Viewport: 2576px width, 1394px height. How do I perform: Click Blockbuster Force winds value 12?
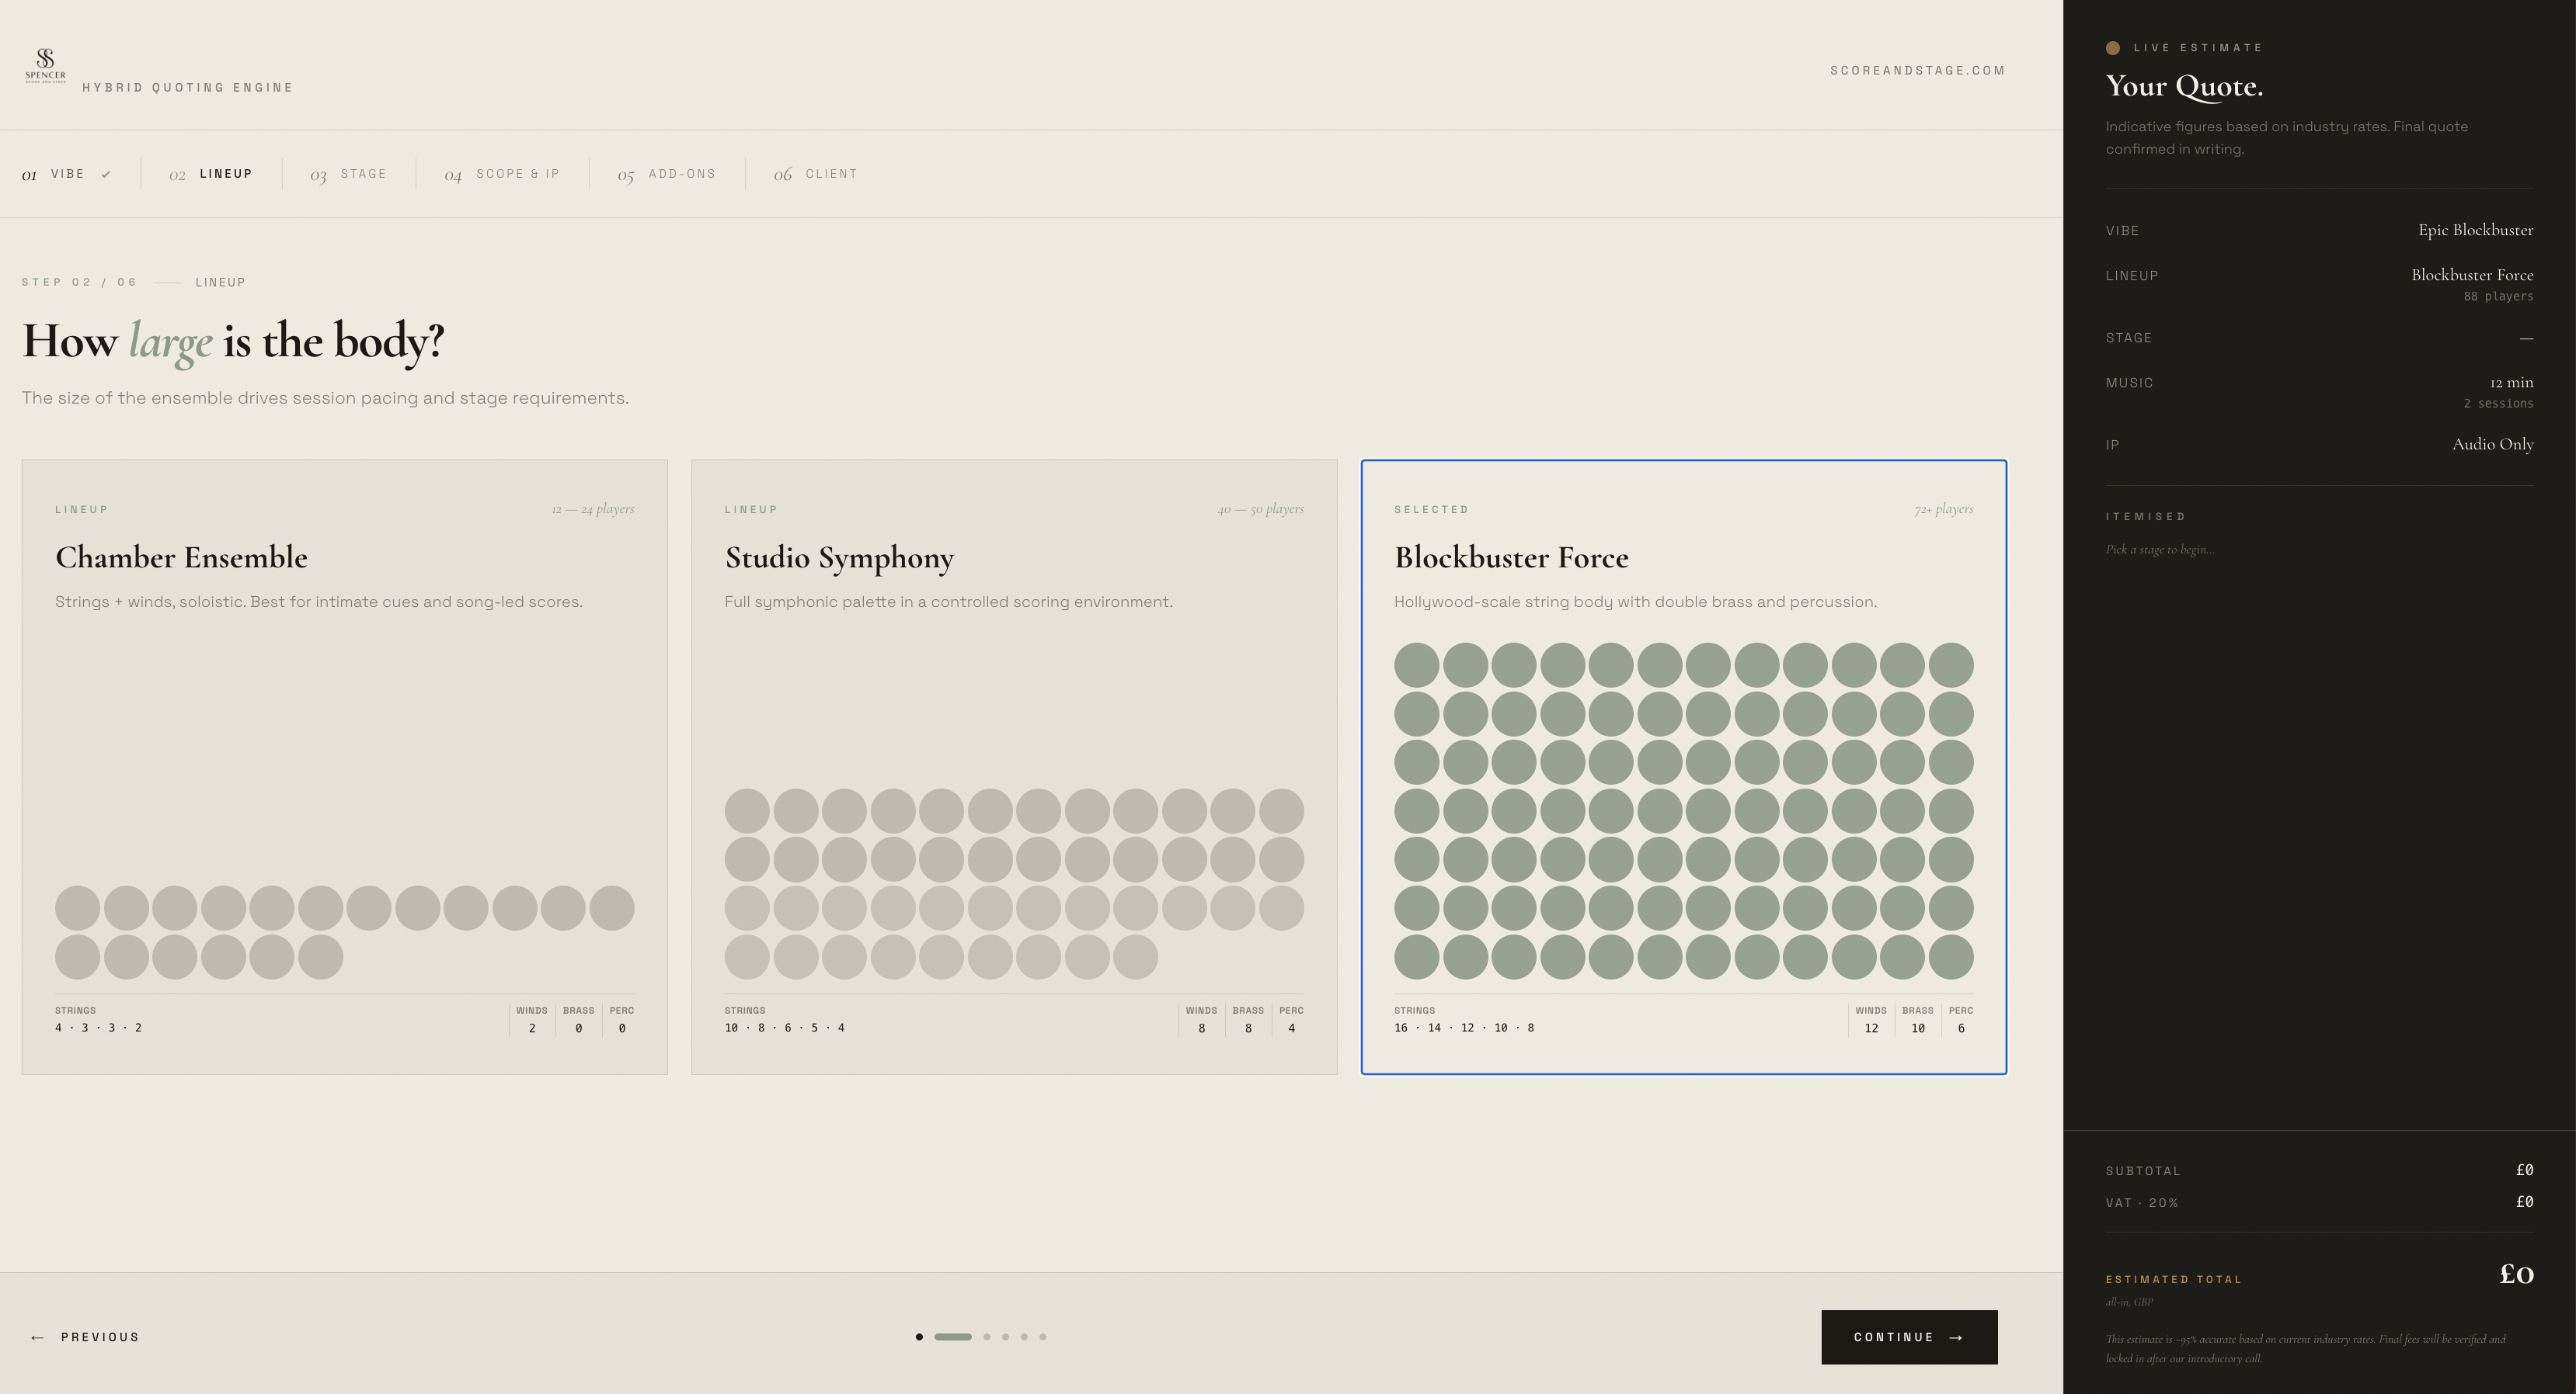coord(1871,1028)
